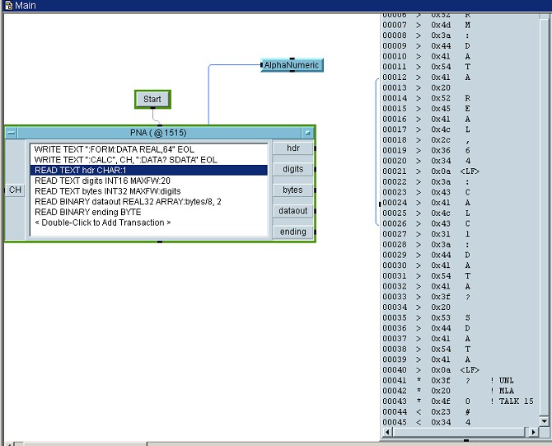Select the AlphaNumeric display object

292,64
